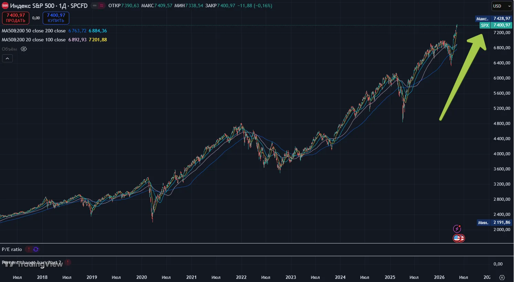
Task: Click the 6 892,93 moving average value
Action: coord(77,40)
